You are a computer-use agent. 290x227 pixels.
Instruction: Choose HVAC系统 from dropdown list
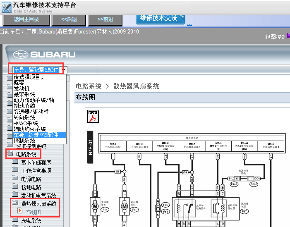point(40,123)
